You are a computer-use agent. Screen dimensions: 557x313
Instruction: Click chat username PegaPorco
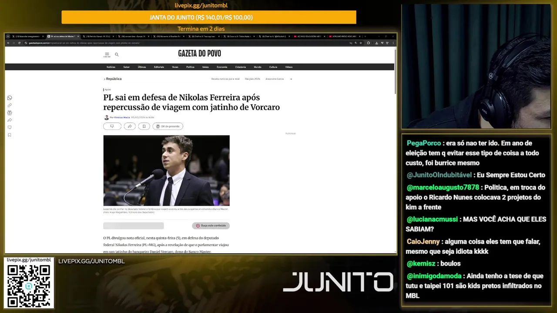tap(424, 143)
